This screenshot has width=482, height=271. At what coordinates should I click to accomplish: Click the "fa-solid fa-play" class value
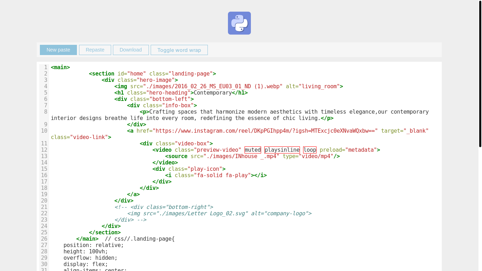tap(222, 175)
